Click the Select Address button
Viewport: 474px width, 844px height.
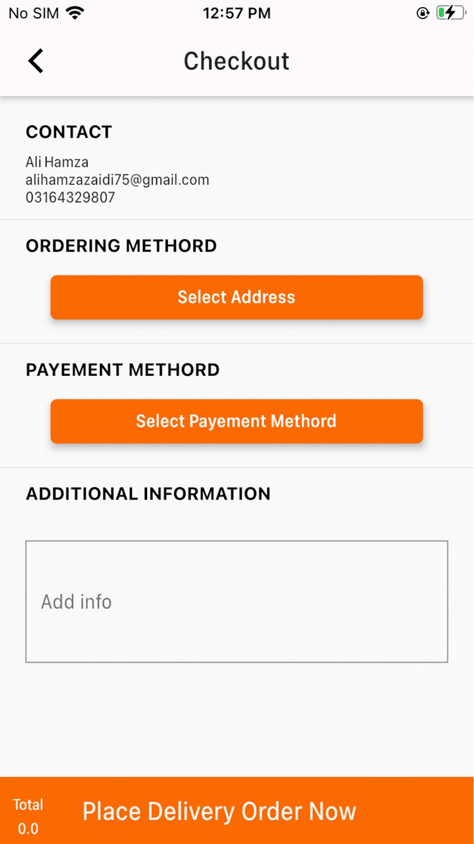click(x=237, y=297)
